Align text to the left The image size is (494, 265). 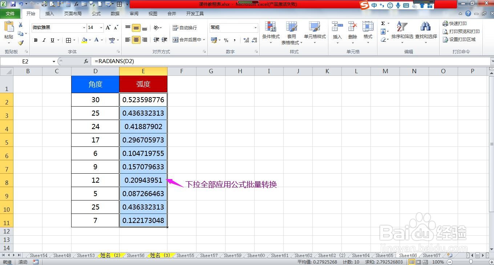[x=128, y=40]
